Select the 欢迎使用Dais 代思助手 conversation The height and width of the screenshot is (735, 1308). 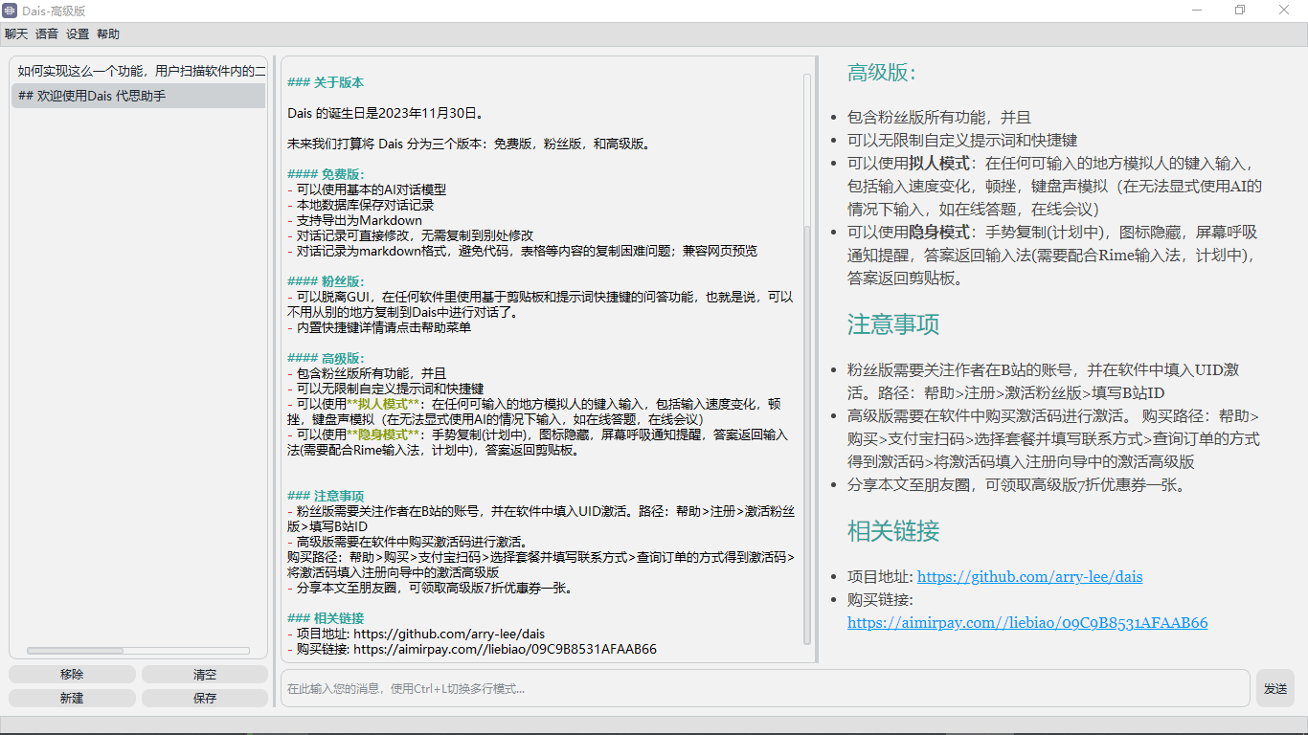coord(139,96)
